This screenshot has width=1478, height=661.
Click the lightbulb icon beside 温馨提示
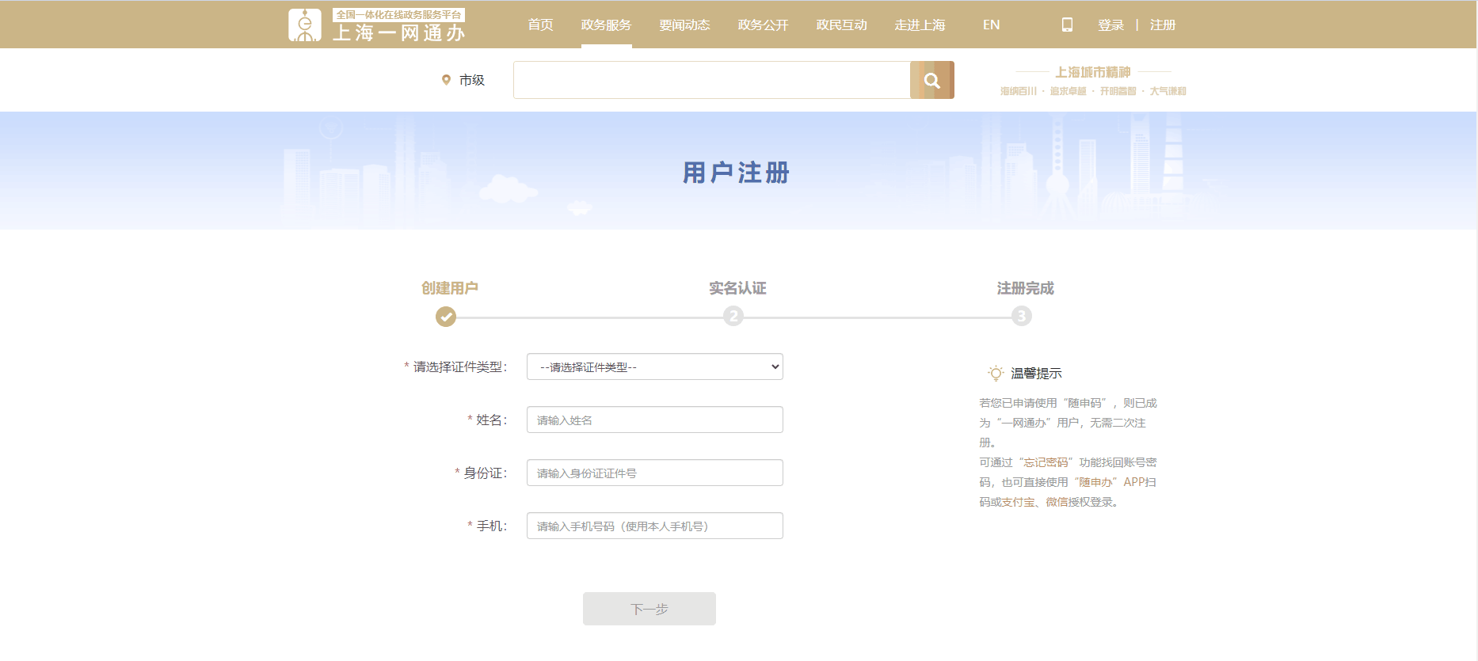coord(996,373)
